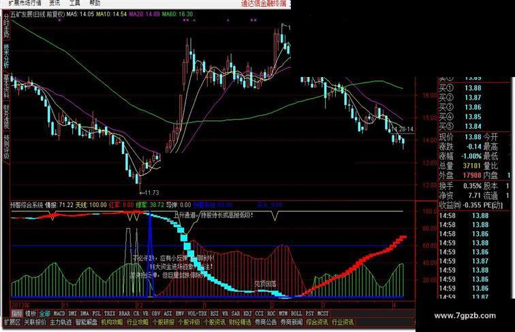
Task: Click the 天线: 100.00 indicator value
Action: click(91, 205)
